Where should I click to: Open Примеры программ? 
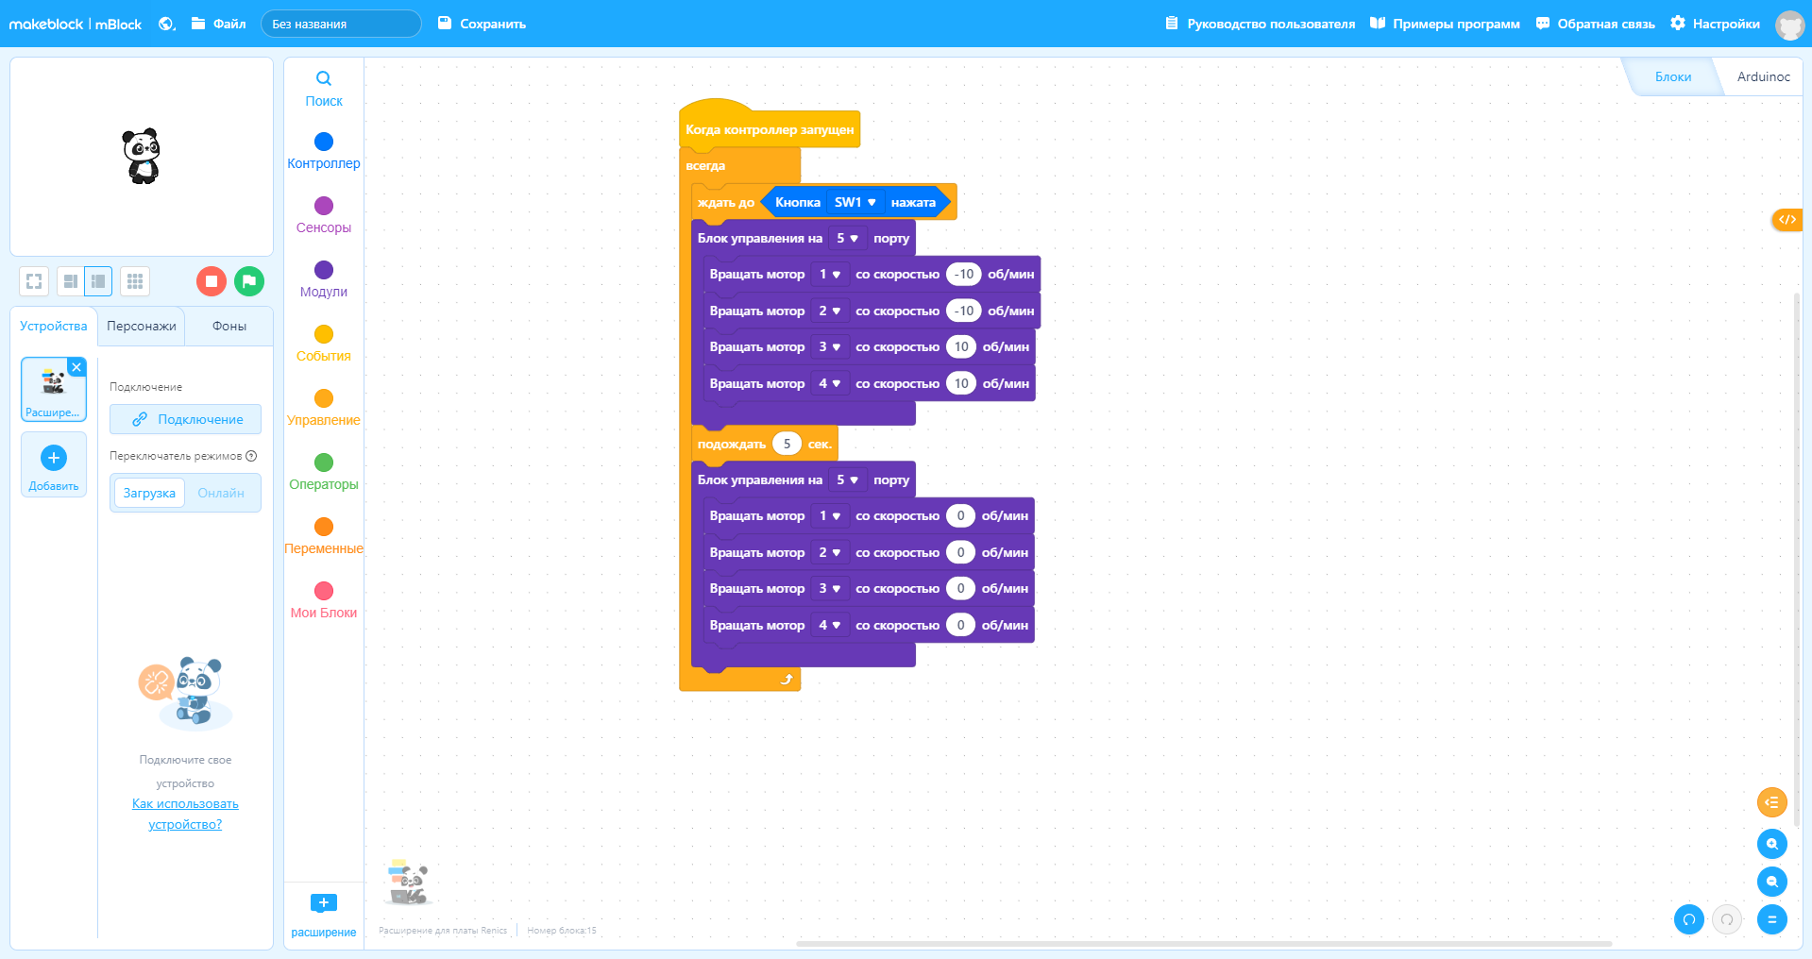coord(1445,24)
